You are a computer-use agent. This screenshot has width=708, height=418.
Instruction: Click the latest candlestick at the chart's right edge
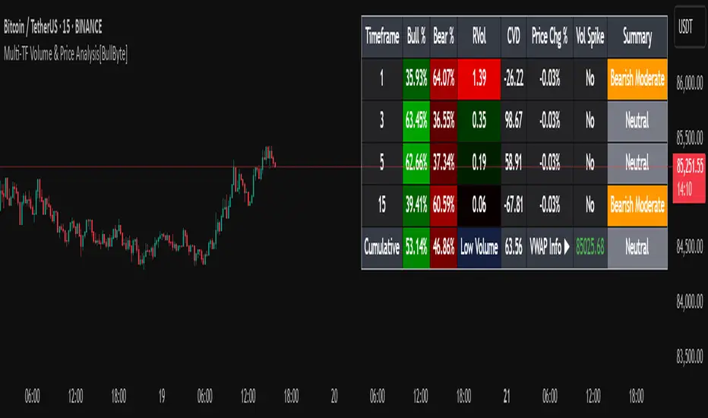tap(274, 163)
